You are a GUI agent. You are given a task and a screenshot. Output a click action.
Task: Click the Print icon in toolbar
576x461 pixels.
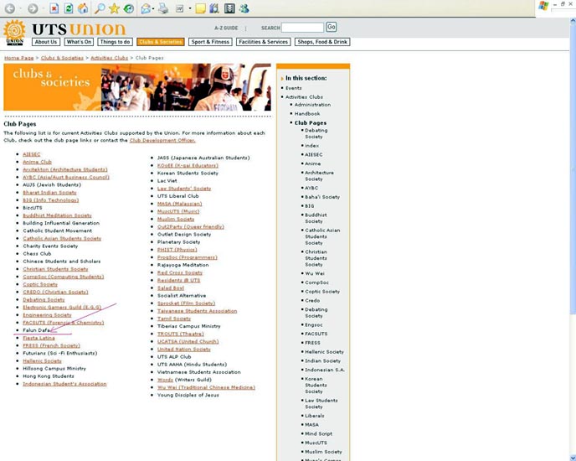pyautogui.click(x=162, y=8)
